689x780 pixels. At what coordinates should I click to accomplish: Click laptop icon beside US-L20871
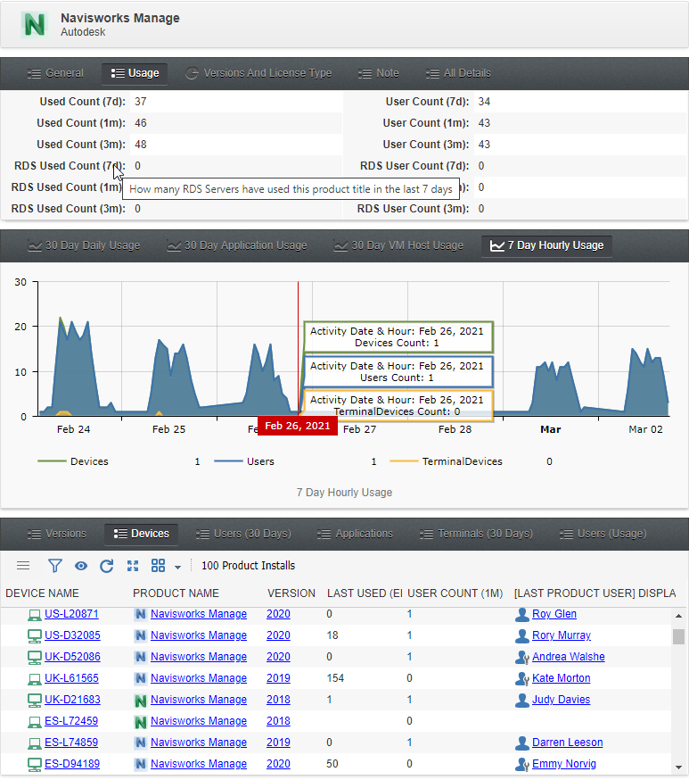[x=34, y=615]
